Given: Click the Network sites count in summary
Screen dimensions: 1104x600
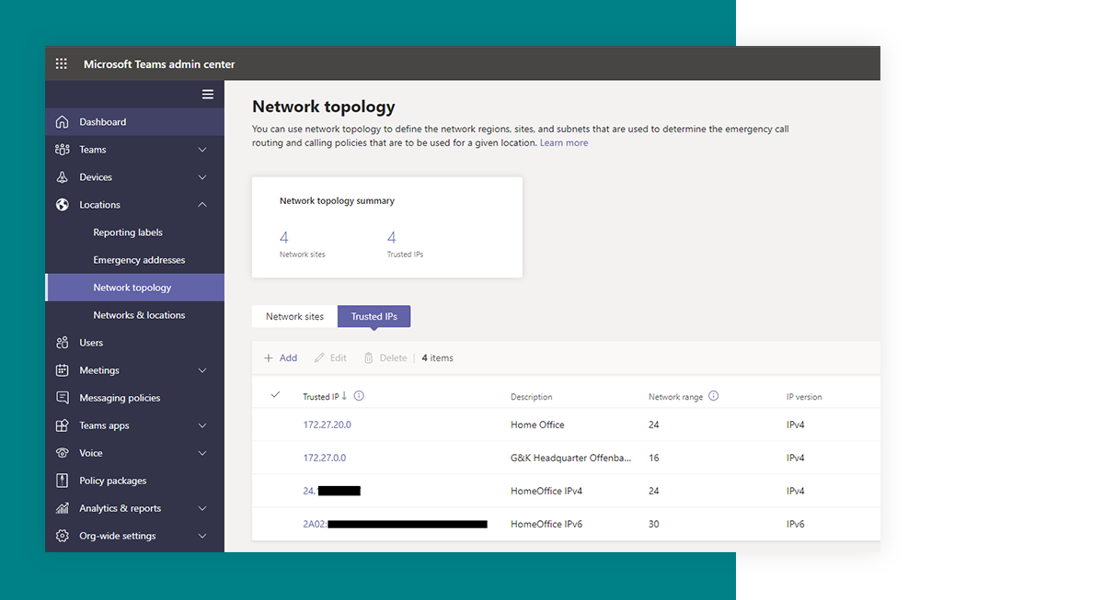Looking at the screenshot, I should [x=284, y=238].
